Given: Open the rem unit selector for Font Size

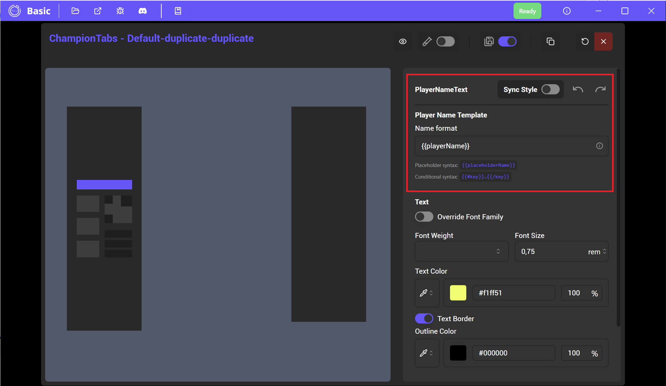Looking at the screenshot, I should 597,252.
